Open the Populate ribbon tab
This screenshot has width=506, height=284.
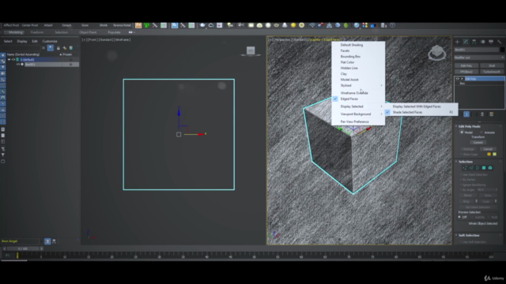pyautogui.click(x=114, y=32)
